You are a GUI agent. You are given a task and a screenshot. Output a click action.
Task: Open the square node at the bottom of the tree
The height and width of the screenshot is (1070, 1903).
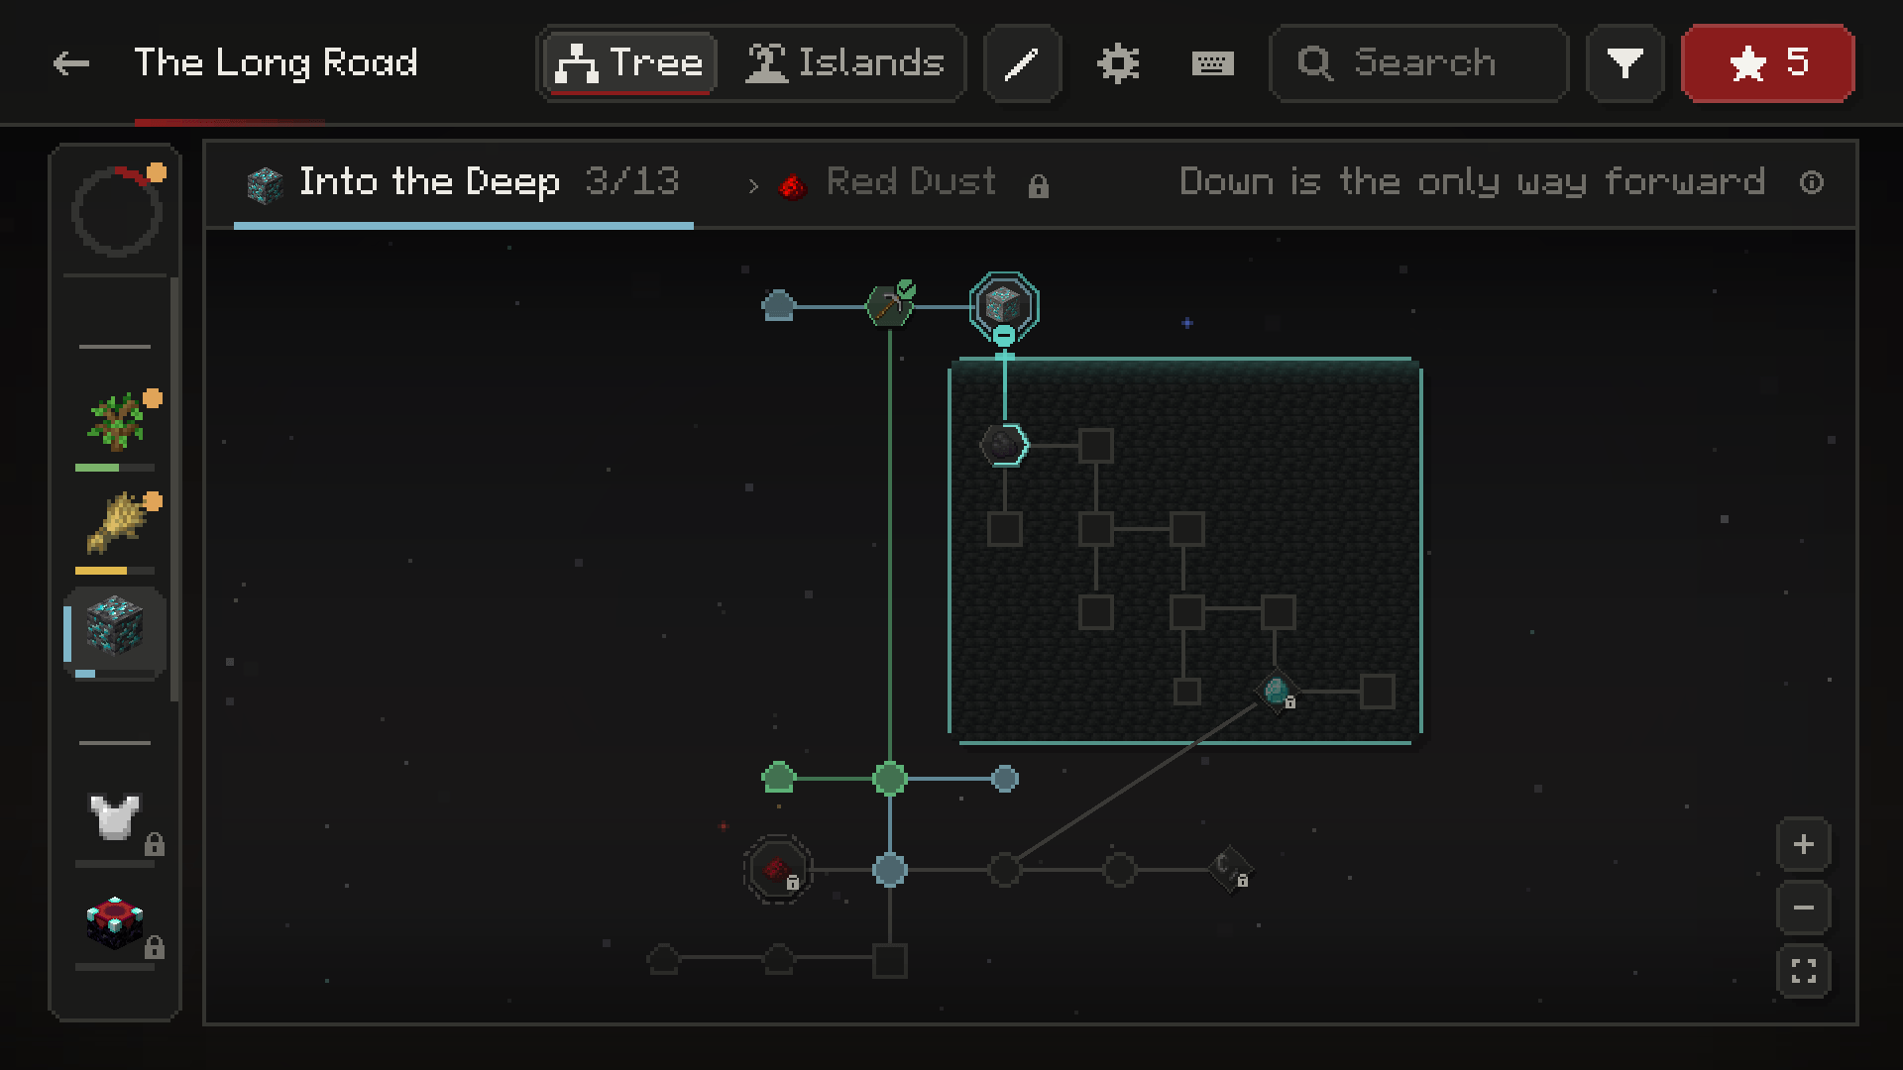point(890,961)
